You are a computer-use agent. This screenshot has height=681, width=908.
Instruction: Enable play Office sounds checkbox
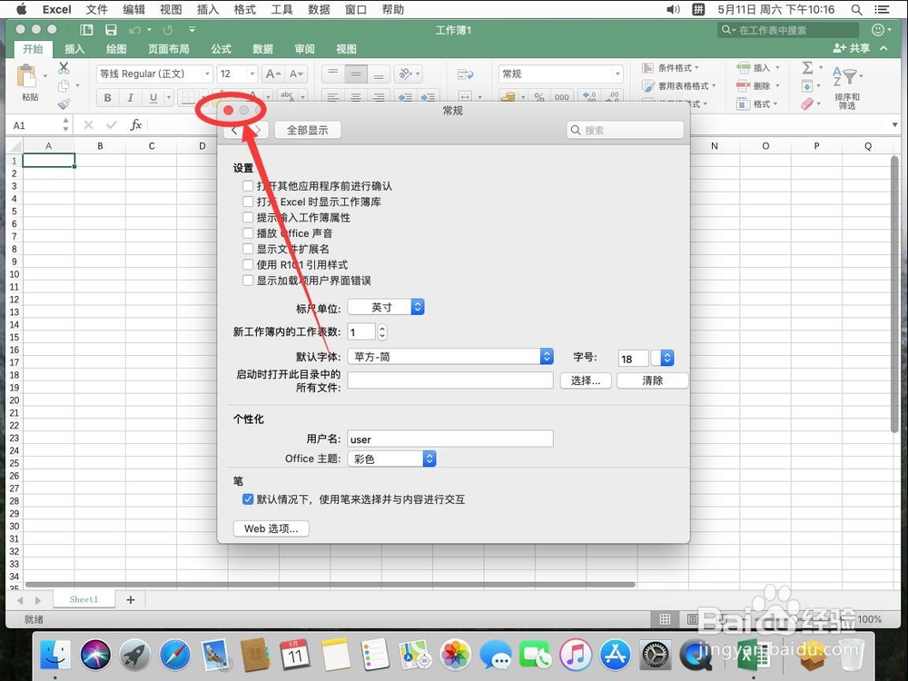click(248, 232)
